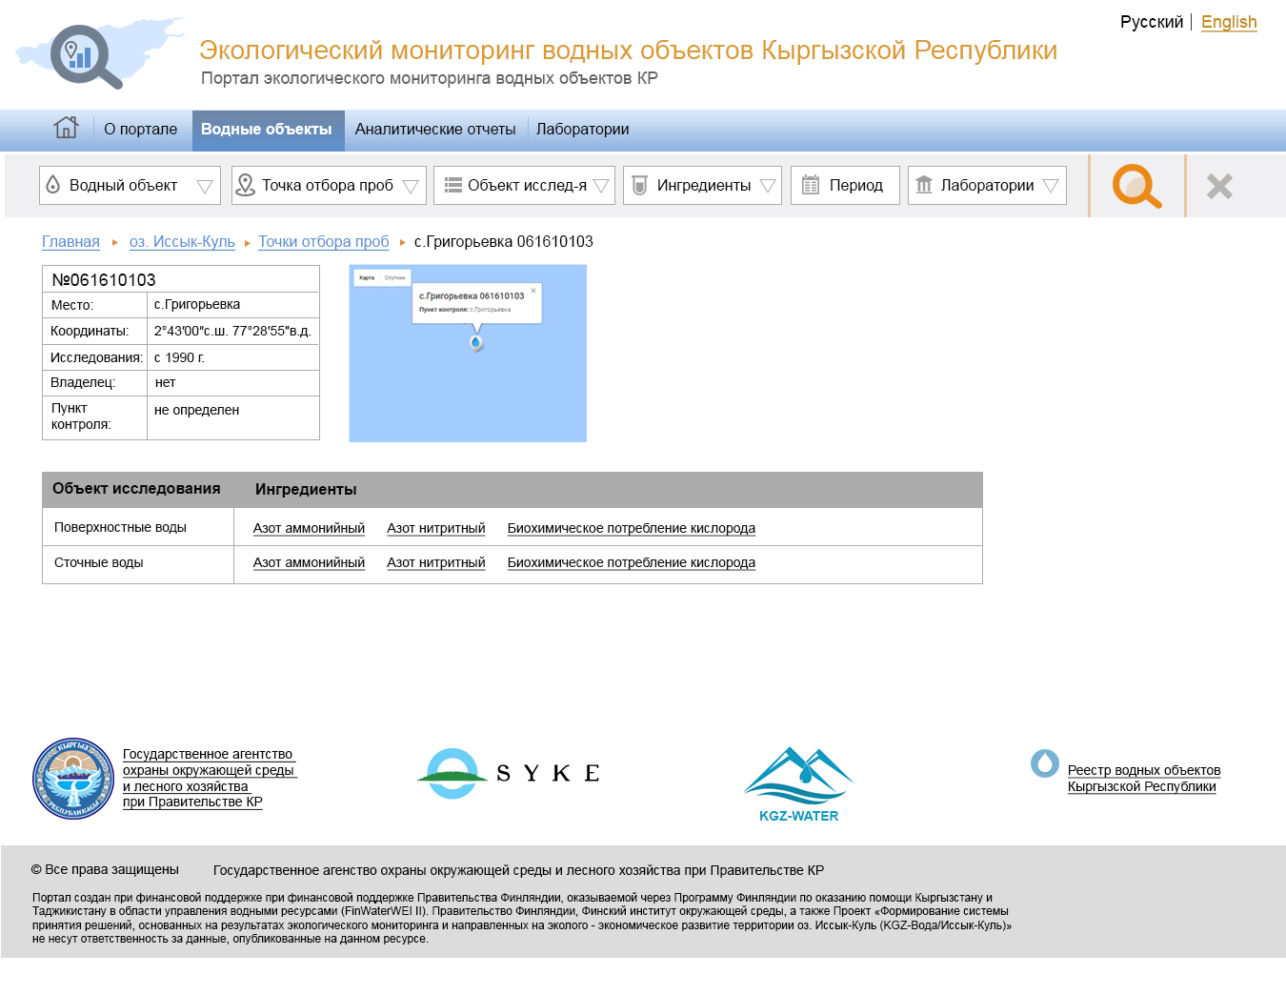This screenshot has height=995, width=1286.
Task: Click the Исследования: label
Action: coord(96,357)
